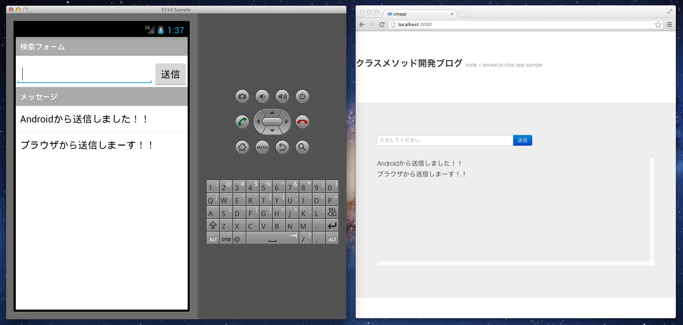Click the Android app 送信 button

point(170,74)
